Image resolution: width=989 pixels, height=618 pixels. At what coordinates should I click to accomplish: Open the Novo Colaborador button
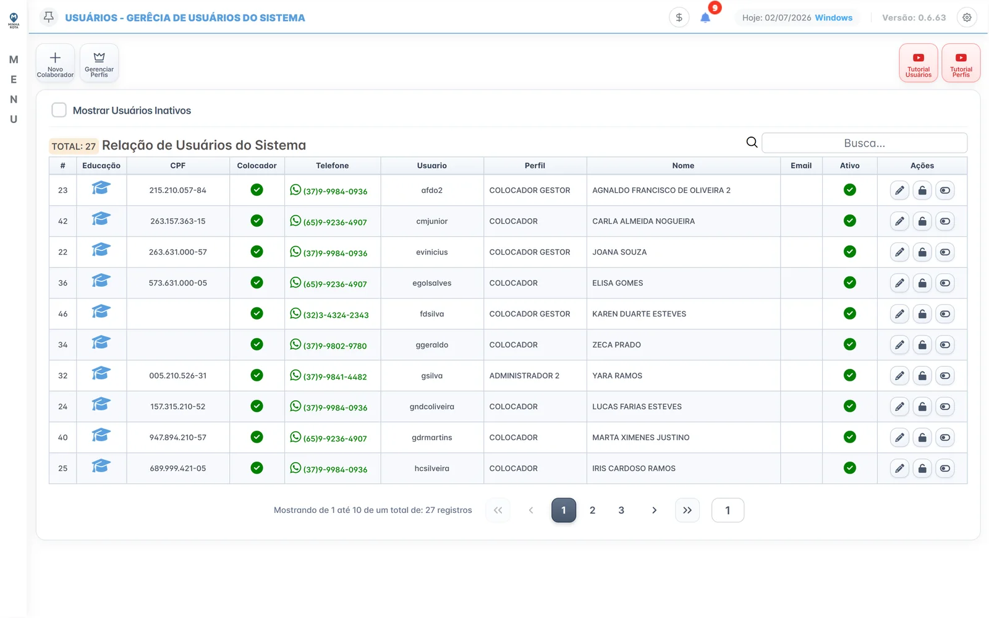pyautogui.click(x=55, y=63)
